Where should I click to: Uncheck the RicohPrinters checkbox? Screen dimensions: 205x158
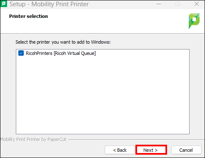(21, 53)
